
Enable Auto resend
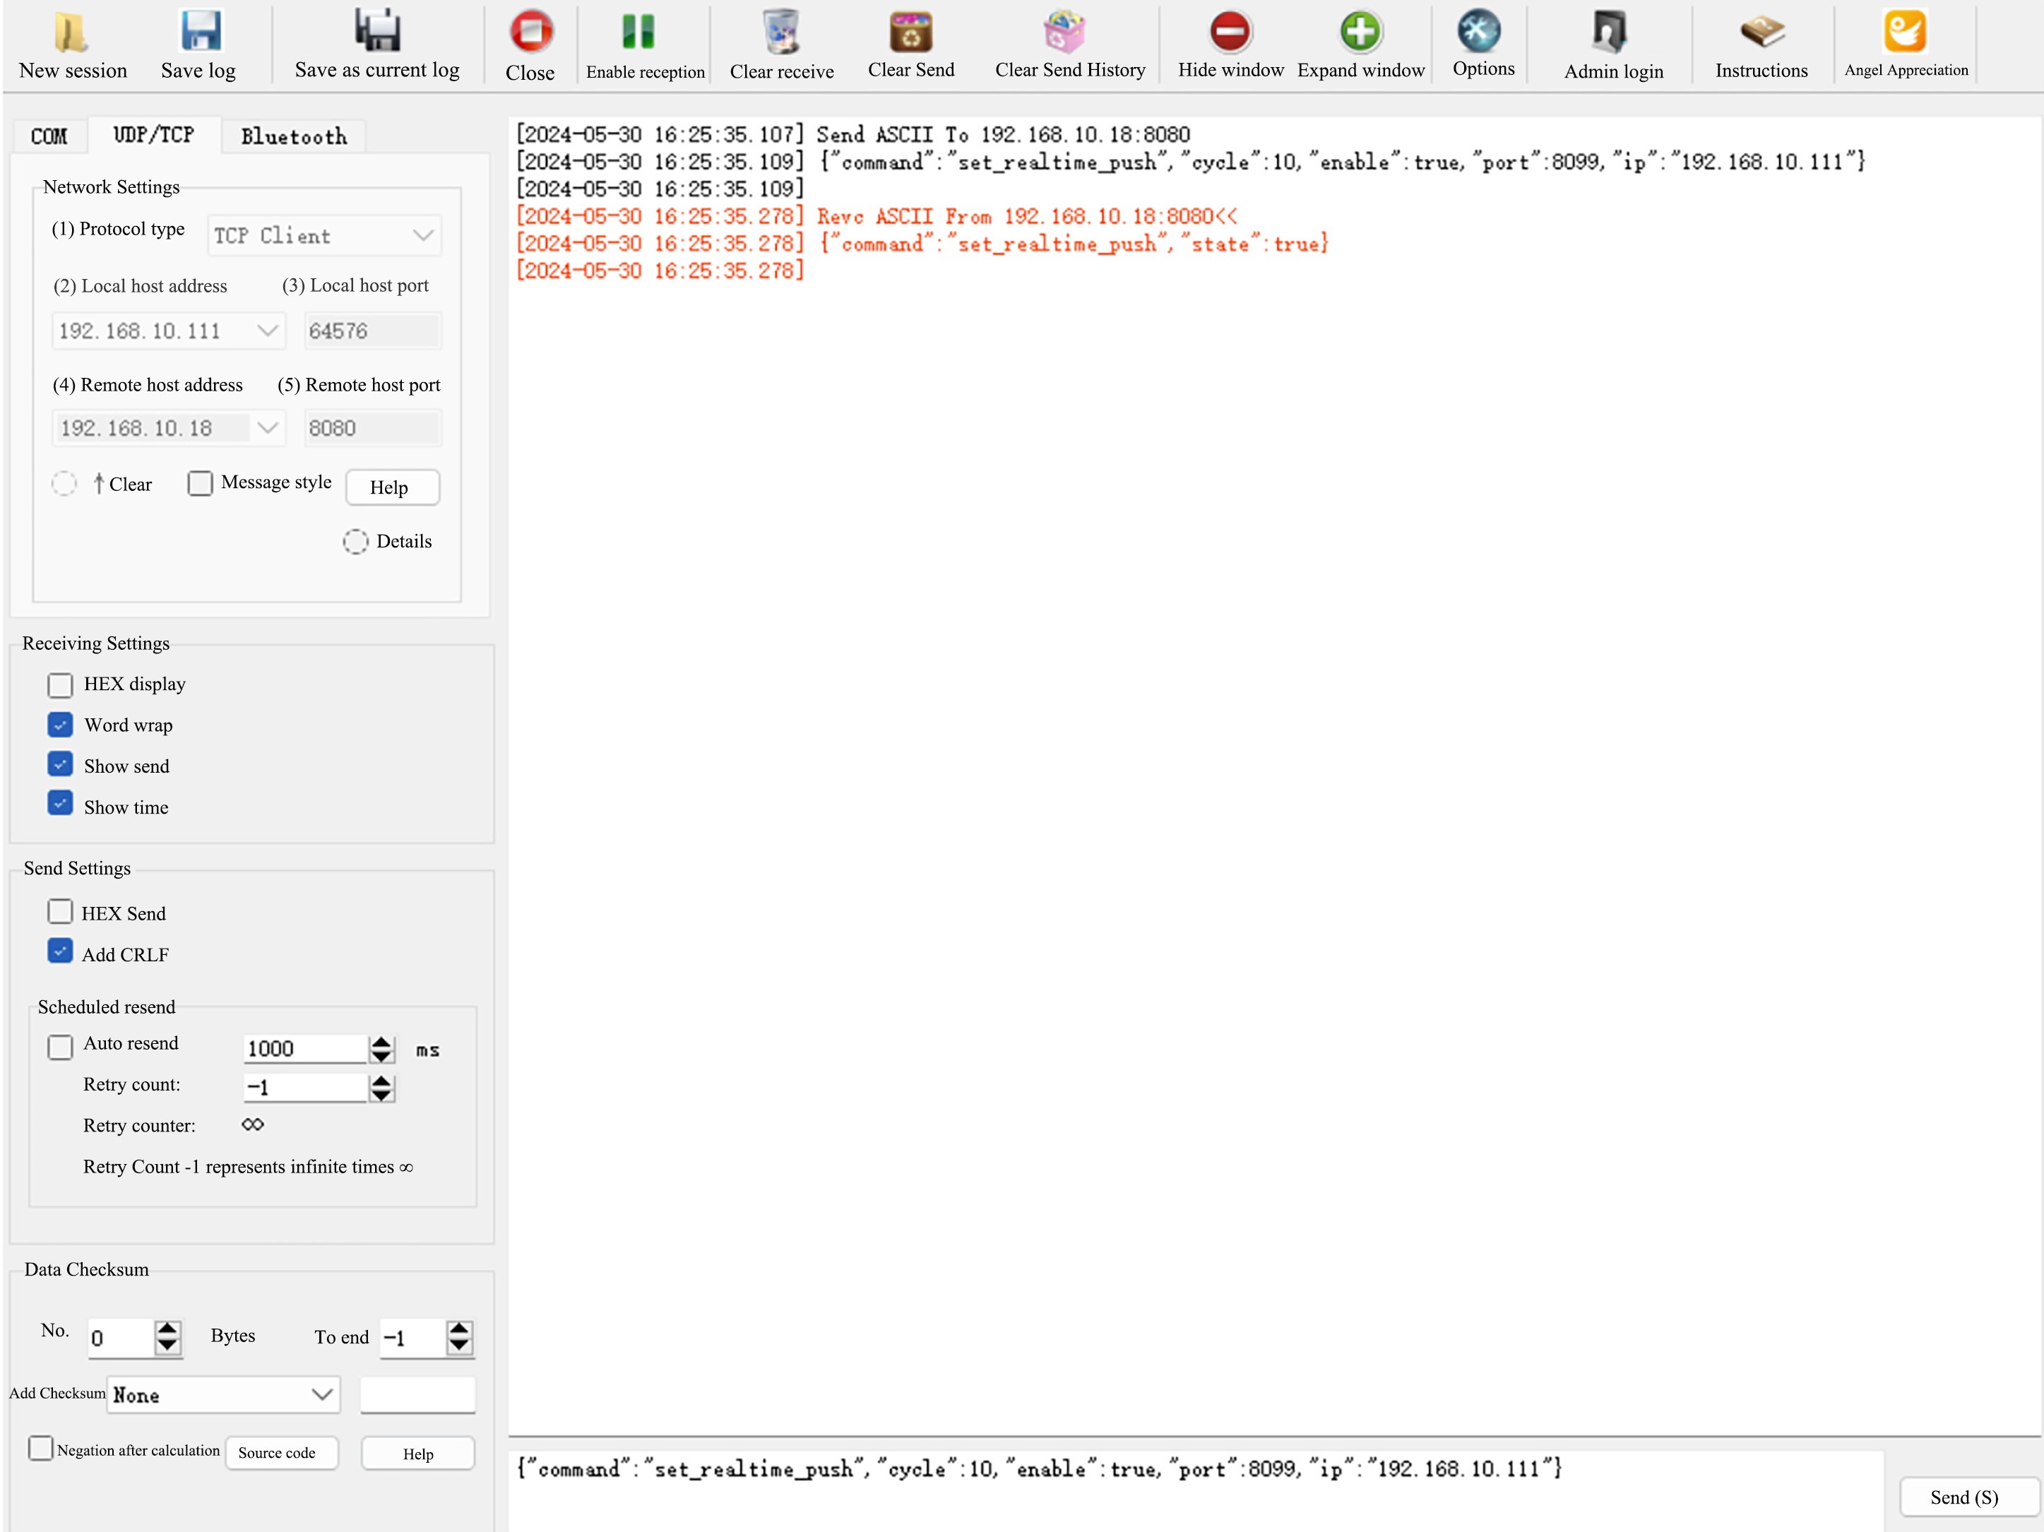(x=60, y=1046)
